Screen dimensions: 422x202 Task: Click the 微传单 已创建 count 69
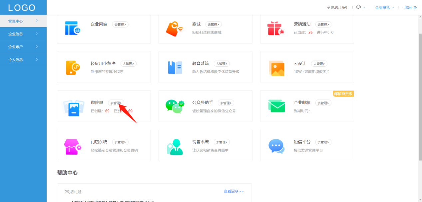pos(107,111)
